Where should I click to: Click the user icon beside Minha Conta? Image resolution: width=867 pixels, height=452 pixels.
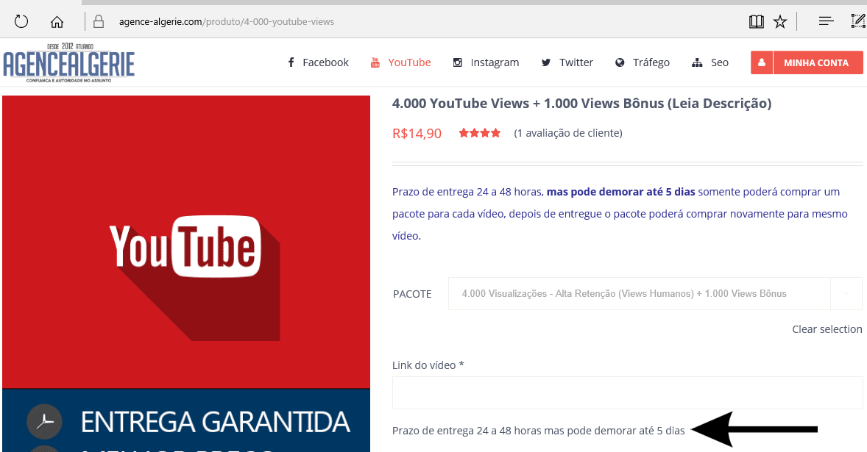pyautogui.click(x=762, y=62)
